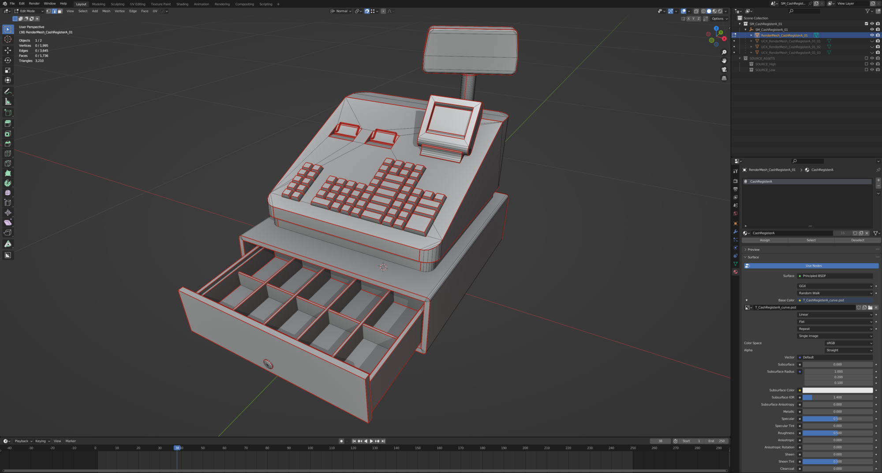
Task: Open the Normal transform orientation dropdown
Action: 341,11
